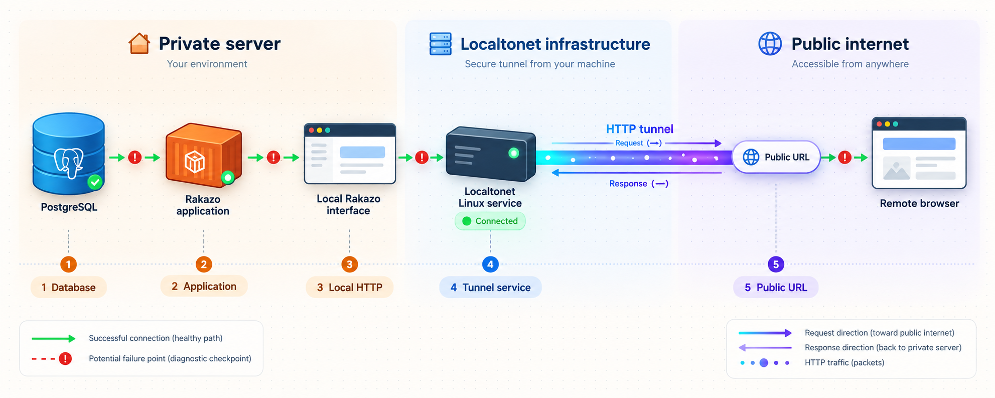Viewport: 995px width, 398px height.
Task: Click HTTP traffic (packets) legend text
Action: tap(844, 362)
